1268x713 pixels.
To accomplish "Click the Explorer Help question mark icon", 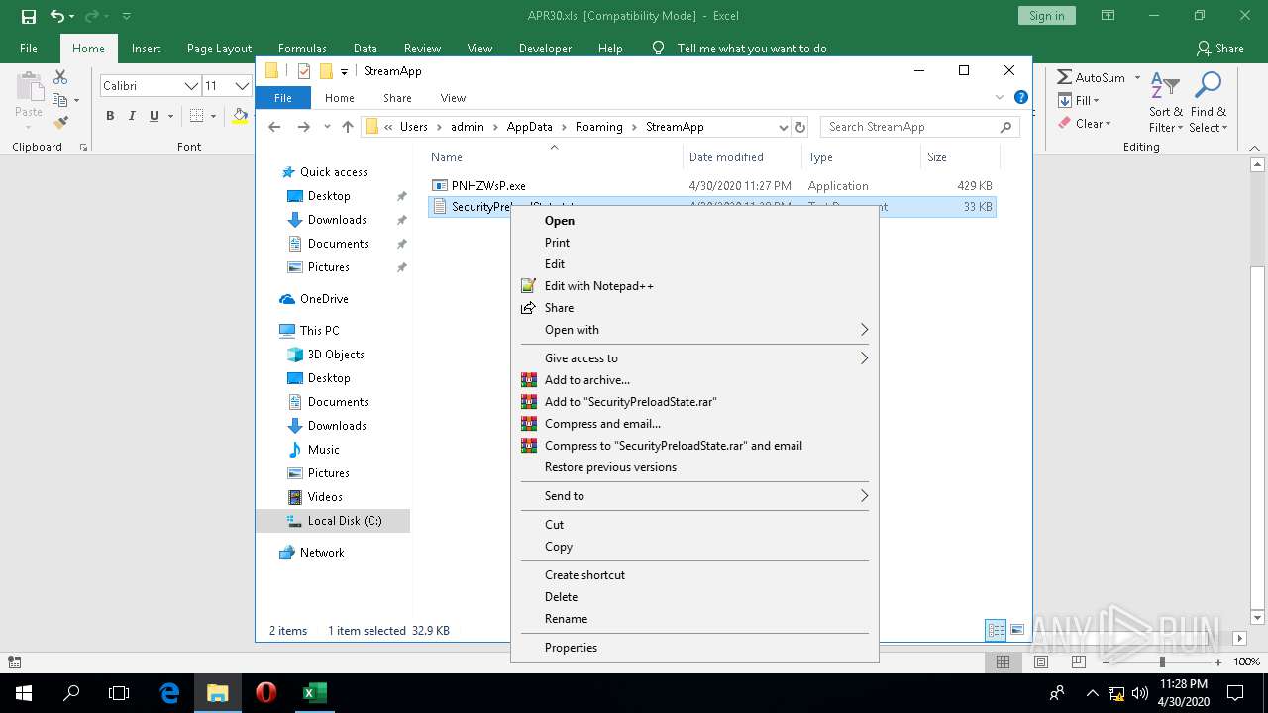I will [x=1020, y=97].
